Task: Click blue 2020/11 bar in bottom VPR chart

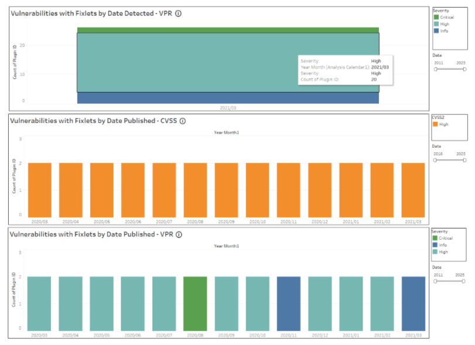Action: point(288,303)
